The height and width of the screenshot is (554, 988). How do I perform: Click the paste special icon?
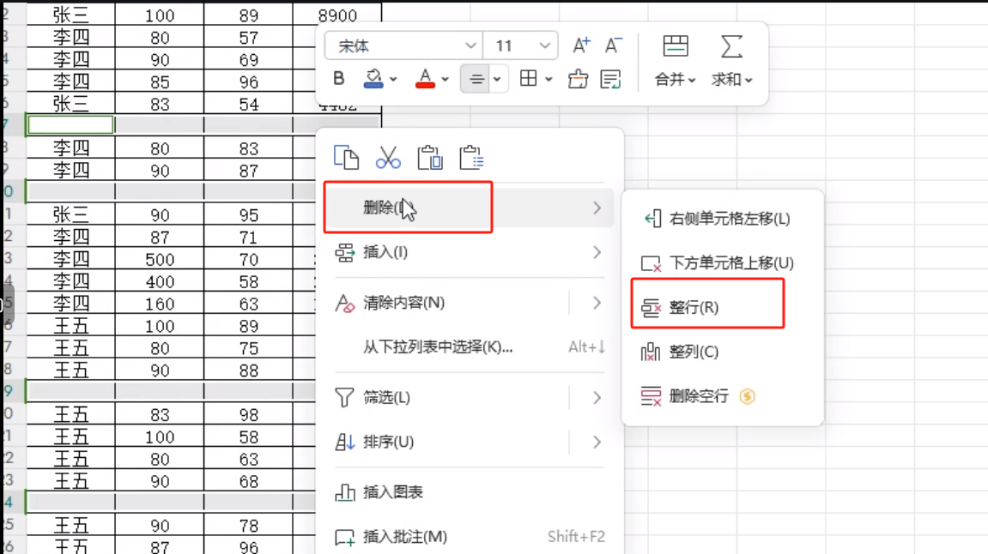(x=471, y=158)
